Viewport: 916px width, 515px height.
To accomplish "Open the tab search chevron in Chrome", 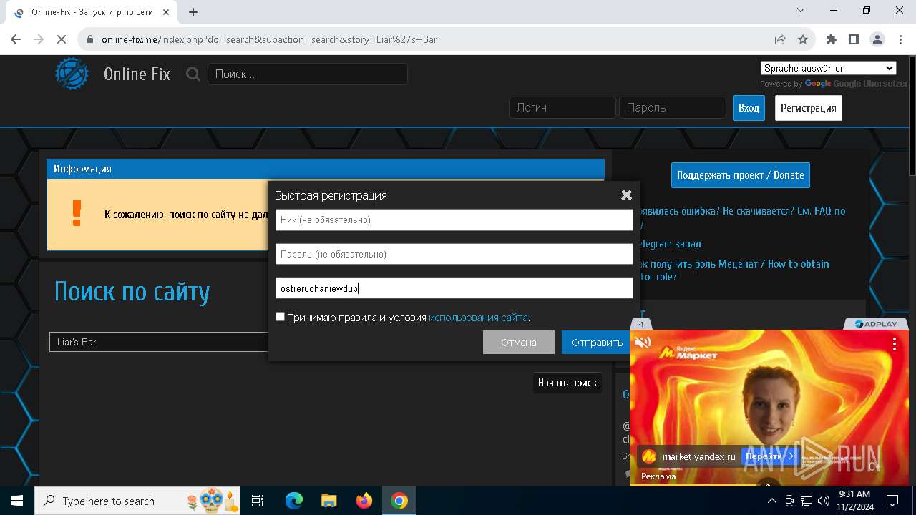I will (x=801, y=10).
